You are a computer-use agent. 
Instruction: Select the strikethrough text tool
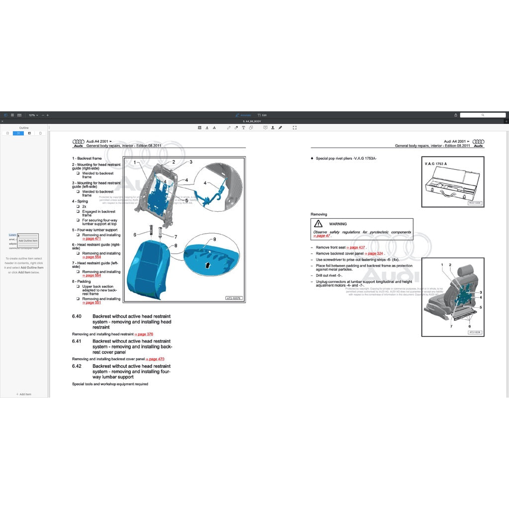tap(214, 128)
